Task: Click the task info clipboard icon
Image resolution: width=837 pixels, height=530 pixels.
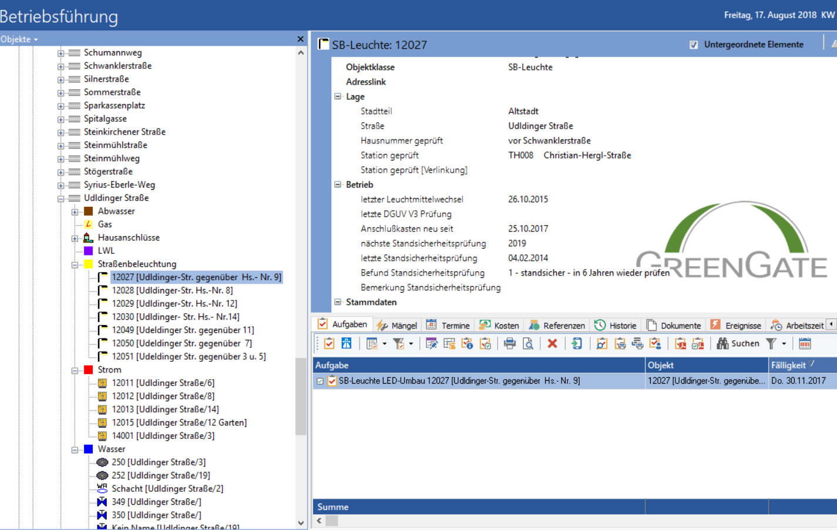Action: click(x=468, y=344)
